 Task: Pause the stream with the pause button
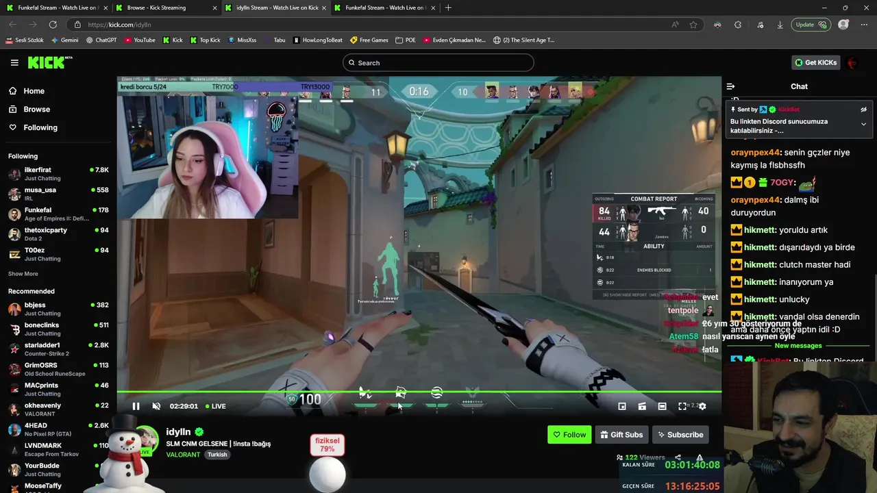coord(136,406)
